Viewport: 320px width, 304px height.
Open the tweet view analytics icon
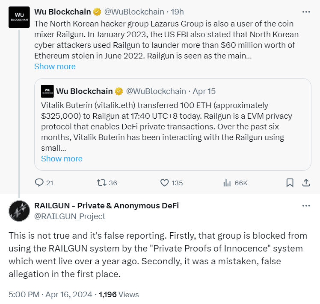pyautogui.click(x=227, y=183)
